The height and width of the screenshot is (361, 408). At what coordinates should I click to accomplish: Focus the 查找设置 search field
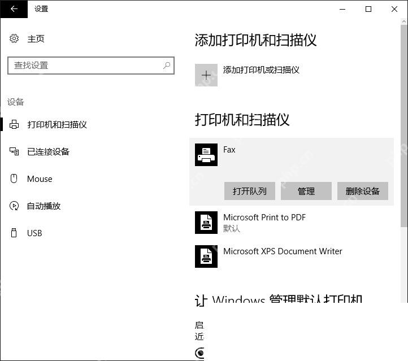(x=91, y=66)
